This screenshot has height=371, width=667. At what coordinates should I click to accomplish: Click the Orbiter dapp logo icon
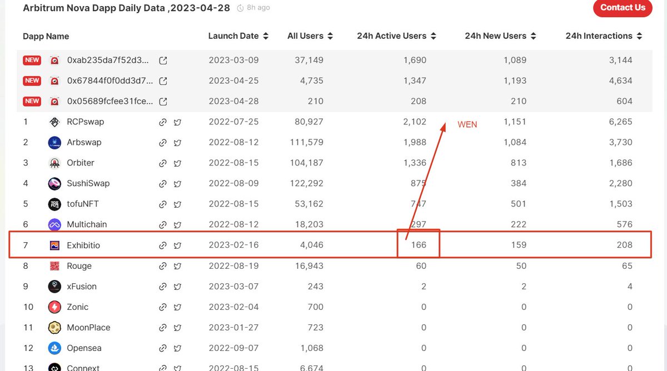click(x=54, y=163)
